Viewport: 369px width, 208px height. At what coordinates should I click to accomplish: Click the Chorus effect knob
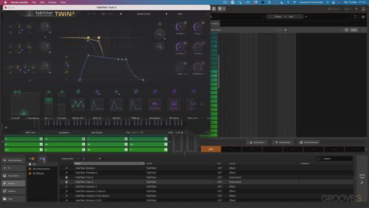(180, 47)
